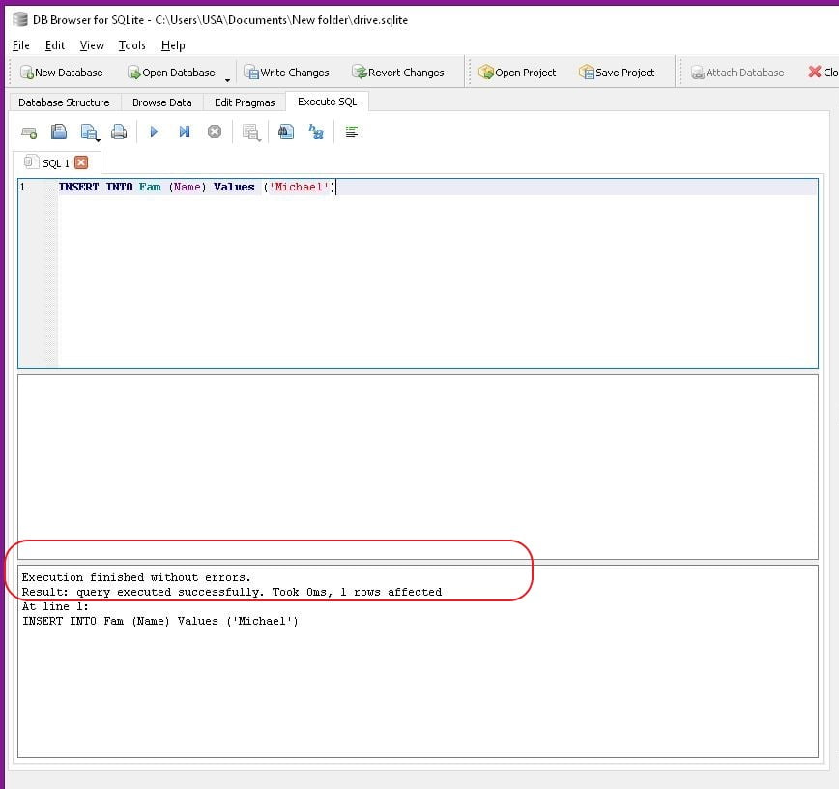Click the Execute current line icon
This screenshot has height=789, width=839.
(x=184, y=132)
